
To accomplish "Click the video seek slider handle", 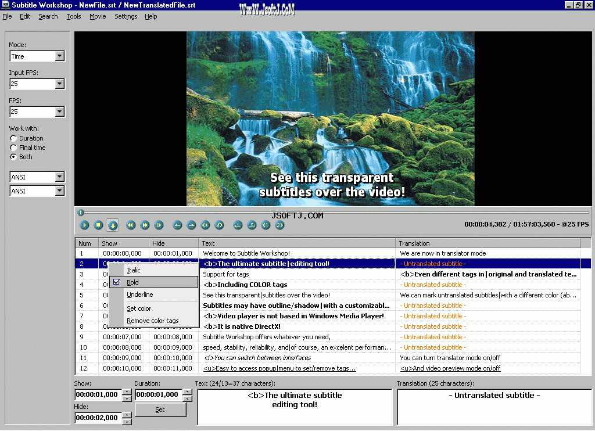I will [81, 213].
